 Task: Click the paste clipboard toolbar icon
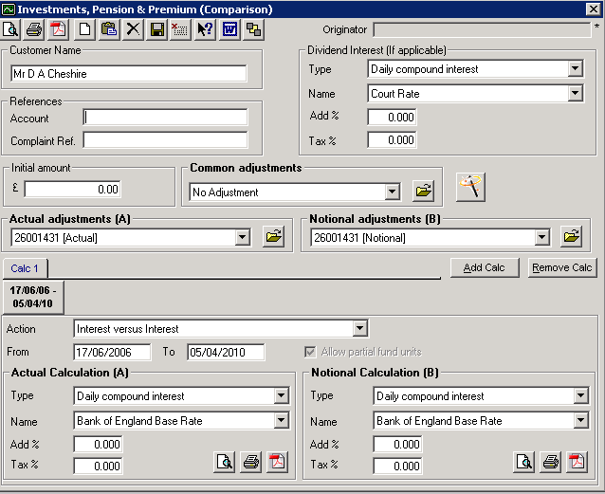109,29
